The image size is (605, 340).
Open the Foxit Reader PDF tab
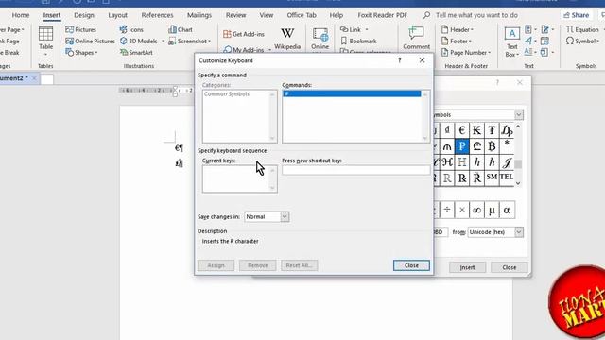point(382,15)
